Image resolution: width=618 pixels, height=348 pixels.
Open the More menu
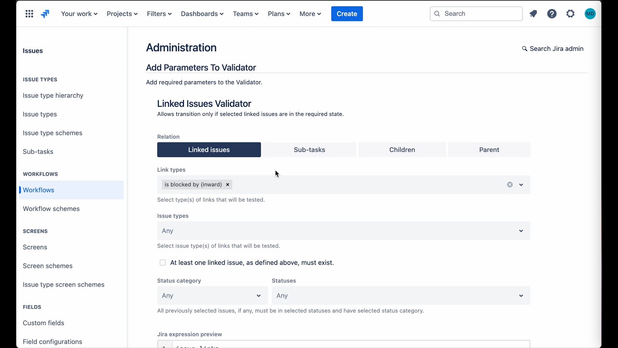coord(310,14)
